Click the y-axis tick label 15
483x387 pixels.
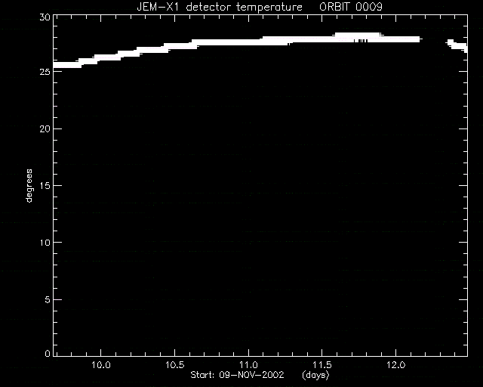(45, 185)
